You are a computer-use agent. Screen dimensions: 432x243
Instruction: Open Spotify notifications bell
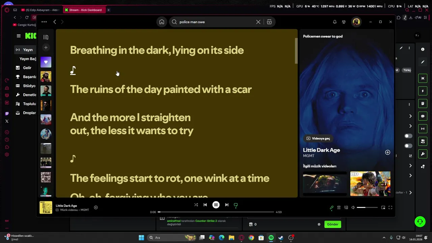tap(335, 22)
